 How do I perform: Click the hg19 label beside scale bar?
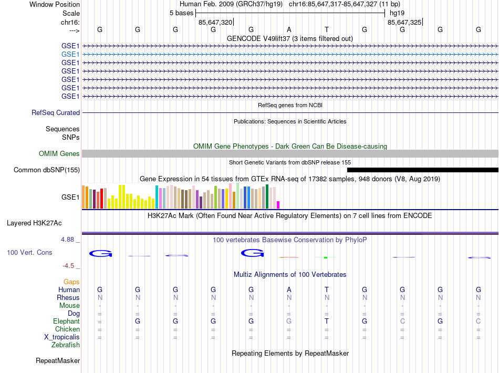tap(397, 13)
